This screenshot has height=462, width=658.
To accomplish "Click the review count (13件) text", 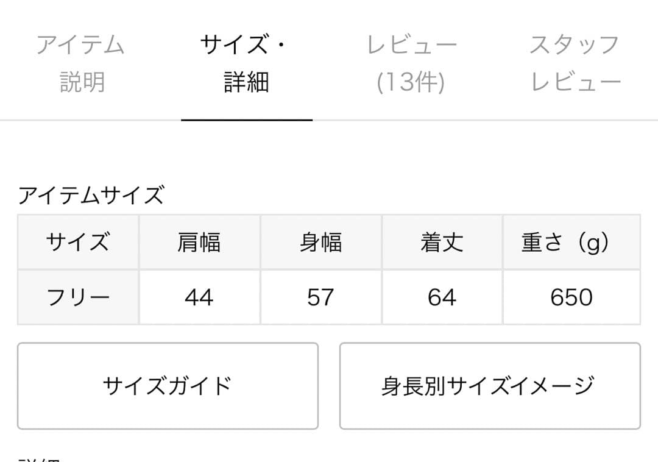I will (412, 82).
